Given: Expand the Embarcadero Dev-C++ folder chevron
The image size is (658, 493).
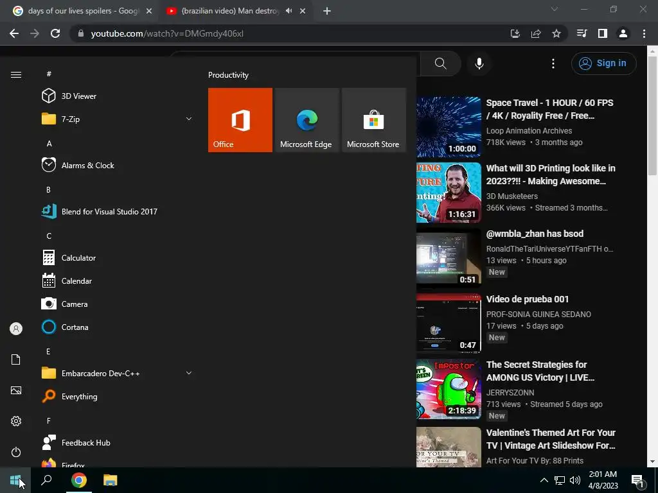Looking at the screenshot, I should (189, 373).
